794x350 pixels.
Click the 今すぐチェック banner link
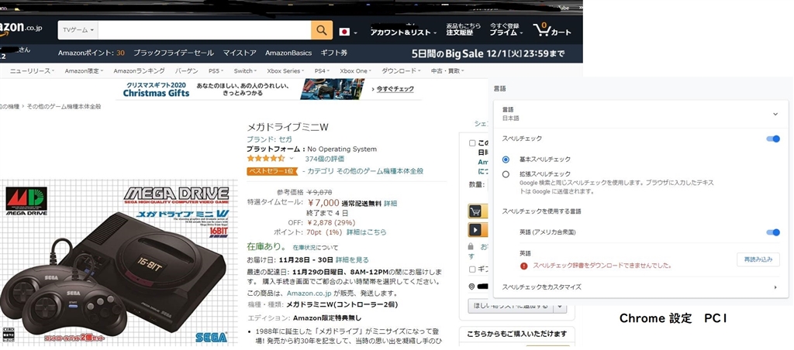coord(395,89)
